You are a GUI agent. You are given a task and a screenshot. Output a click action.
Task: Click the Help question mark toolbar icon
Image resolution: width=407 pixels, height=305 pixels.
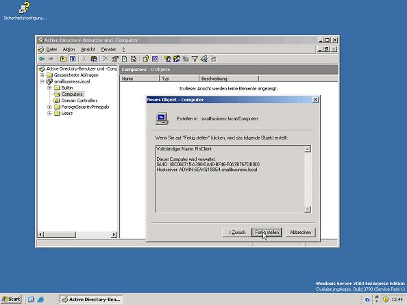click(146, 59)
